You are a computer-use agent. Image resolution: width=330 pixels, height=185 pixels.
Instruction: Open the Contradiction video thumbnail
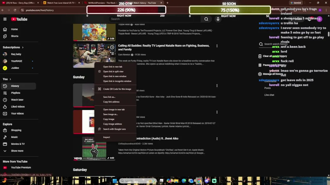[x=94, y=148]
